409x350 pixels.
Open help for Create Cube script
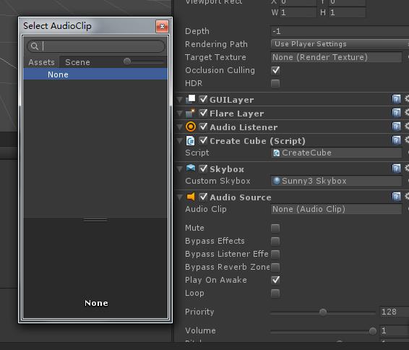(x=396, y=140)
